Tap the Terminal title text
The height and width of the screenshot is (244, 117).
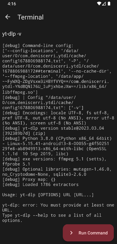coord(31,17)
